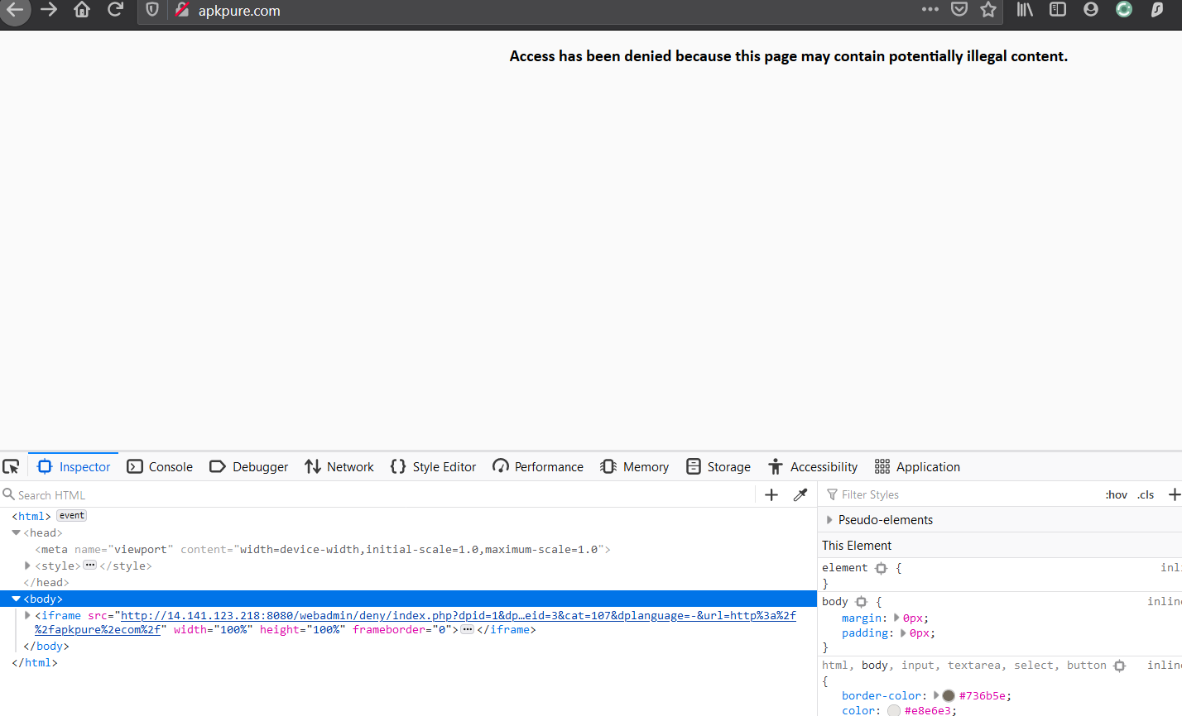This screenshot has height=716, width=1182.
Task: Switch to the Memory tab
Action: (x=634, y=467)
